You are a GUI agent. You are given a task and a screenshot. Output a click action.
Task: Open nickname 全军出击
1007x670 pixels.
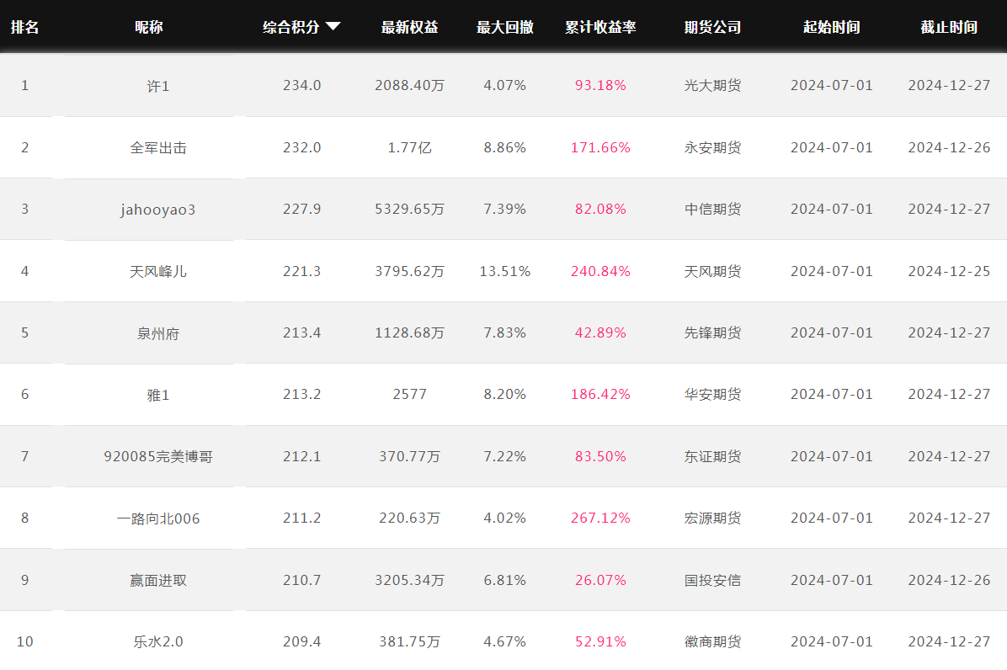(158, 147)
